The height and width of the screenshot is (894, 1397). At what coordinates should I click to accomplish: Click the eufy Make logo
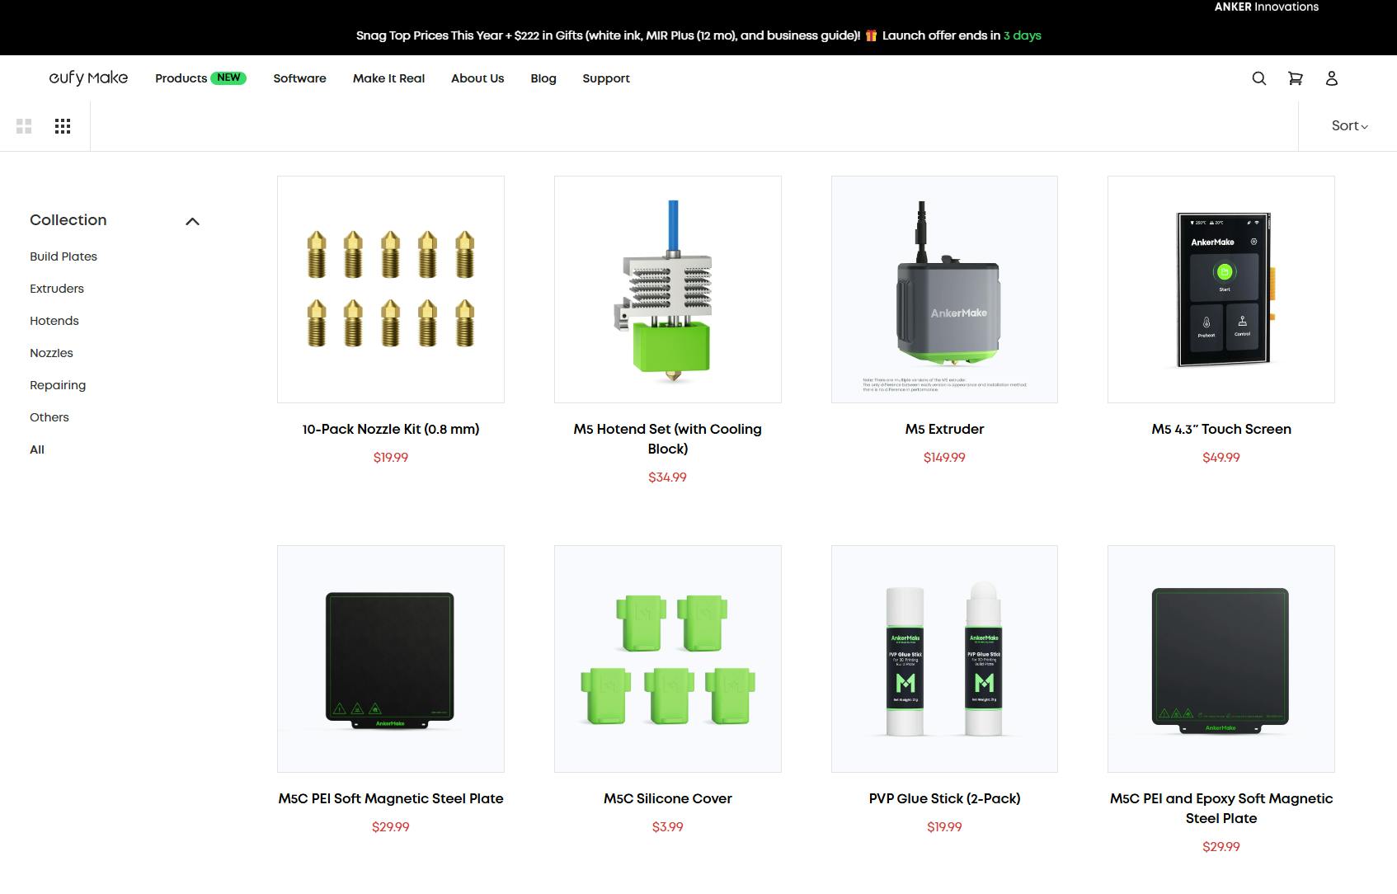pos(88,78)
